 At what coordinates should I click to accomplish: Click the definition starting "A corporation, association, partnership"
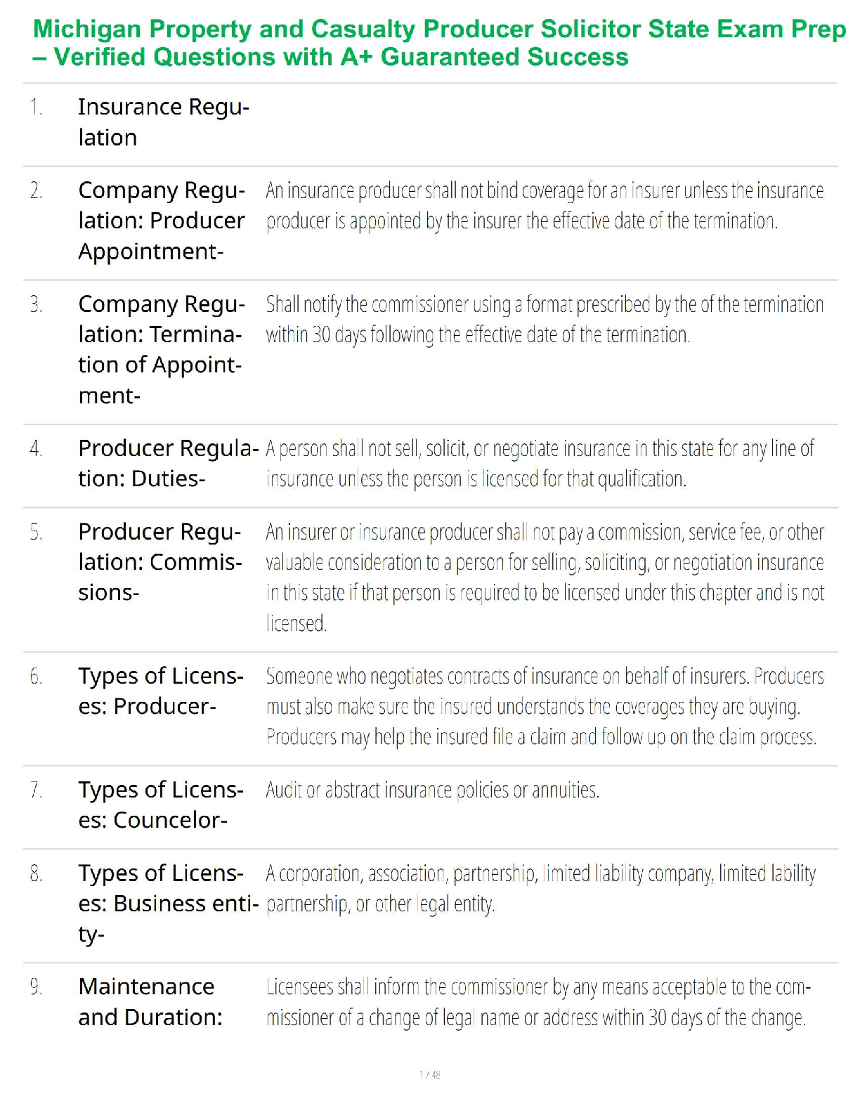coord(541,889)
